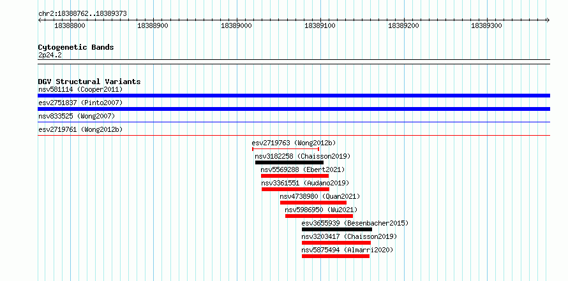Screen dimensions: 568x281
Task: Select the red bar under nsv4738980
Action: pos(313,203)
